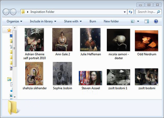Open the recent pages dropdown beside Forward
The height and width of the screenshot is (118, 164).
18,12
